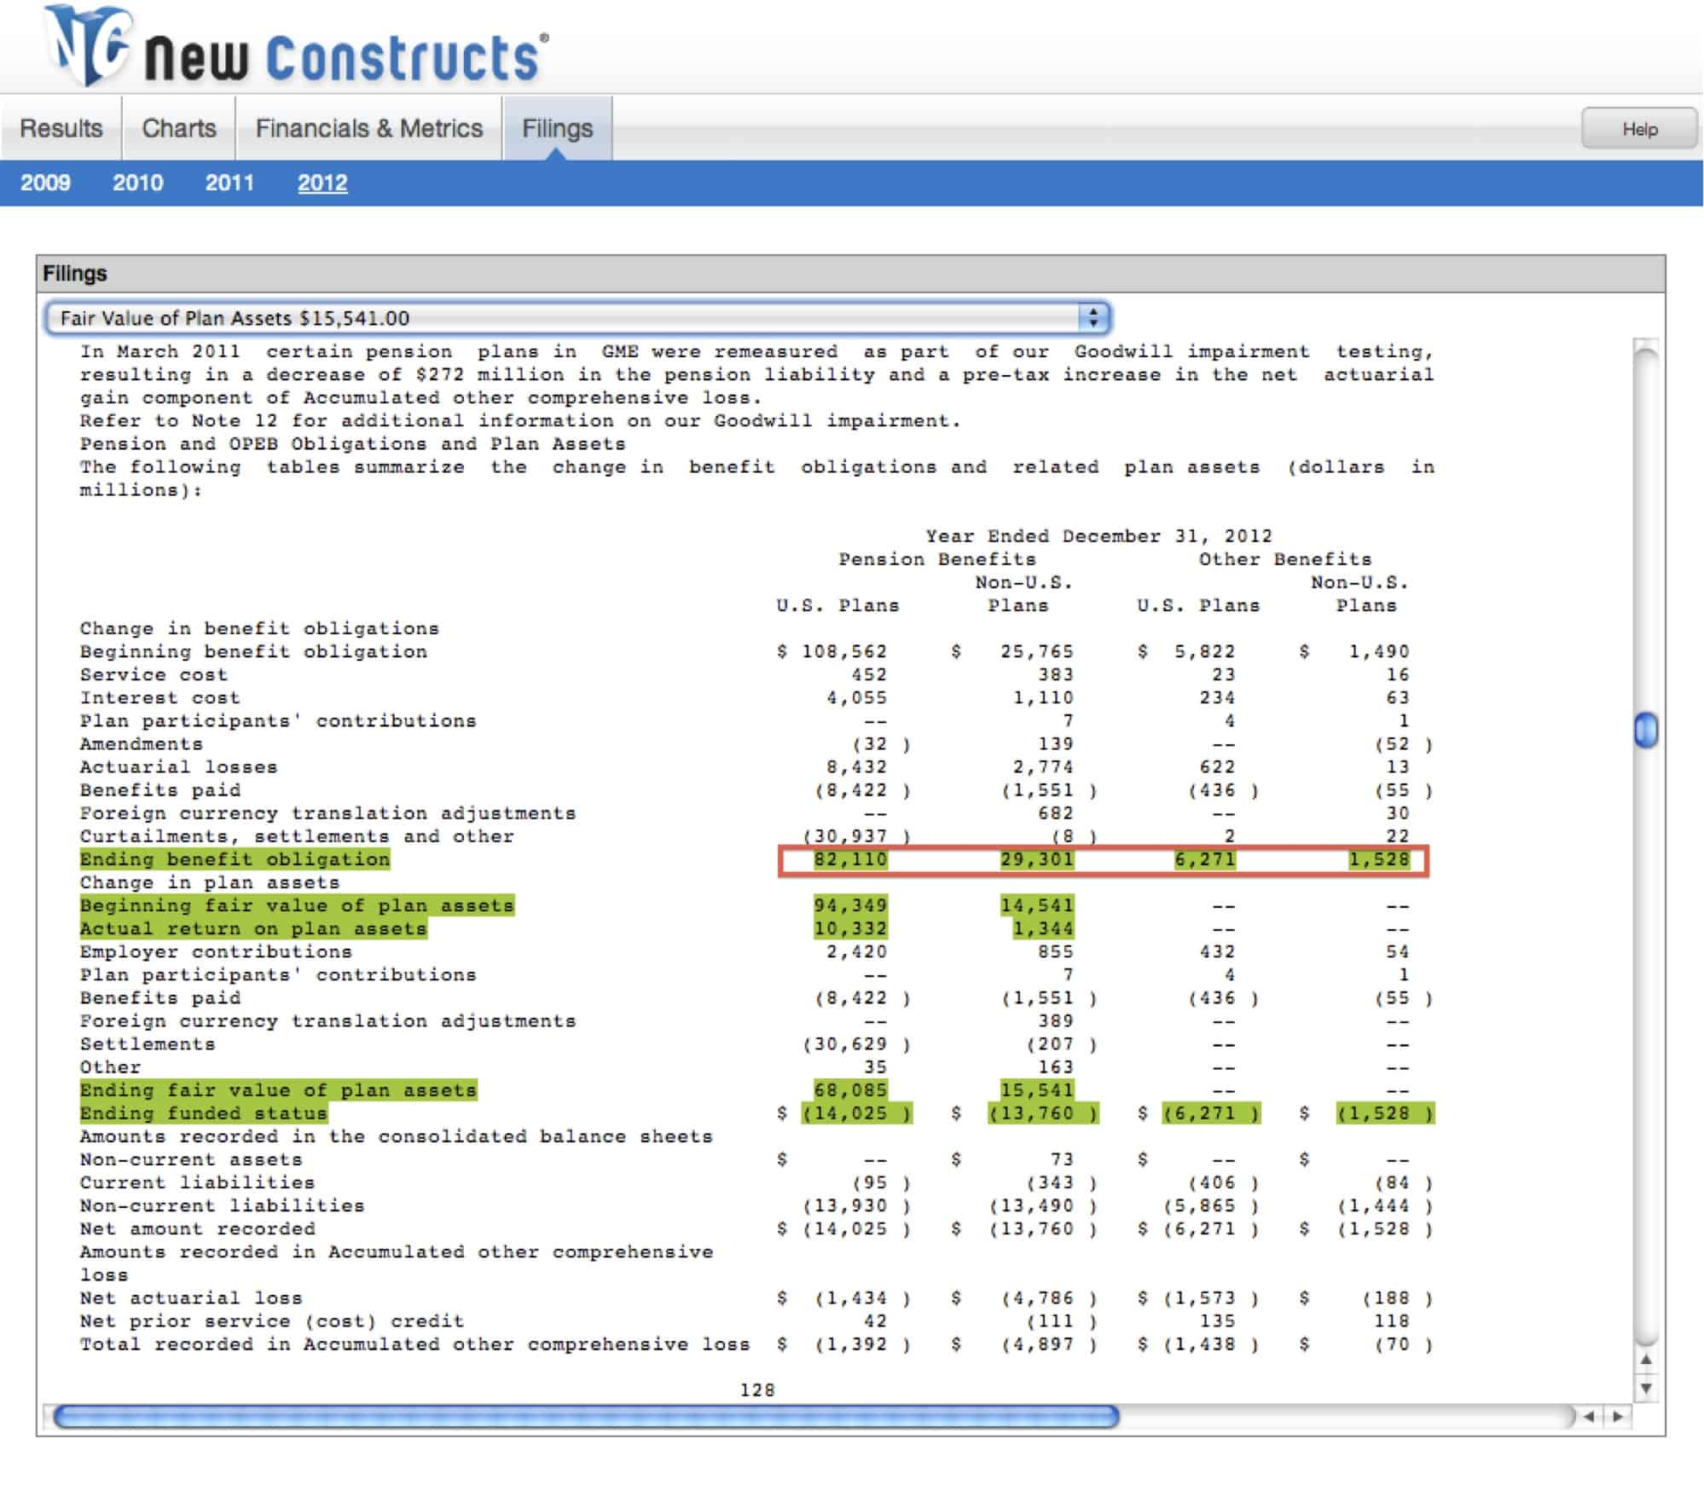
Task: Click the 'Net amount recorded' label
Action: (198, 1229)
